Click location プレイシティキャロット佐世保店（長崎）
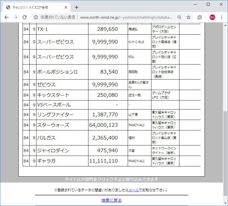This screenshot has height=206, width=228. (164, 72)
